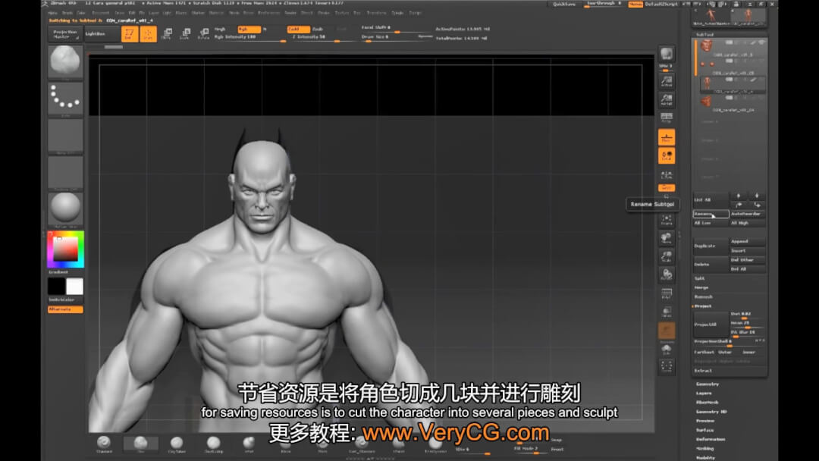Toggle the Transp transparency button
This screenshot has height=461, width=819.
(x=667, y=312)
